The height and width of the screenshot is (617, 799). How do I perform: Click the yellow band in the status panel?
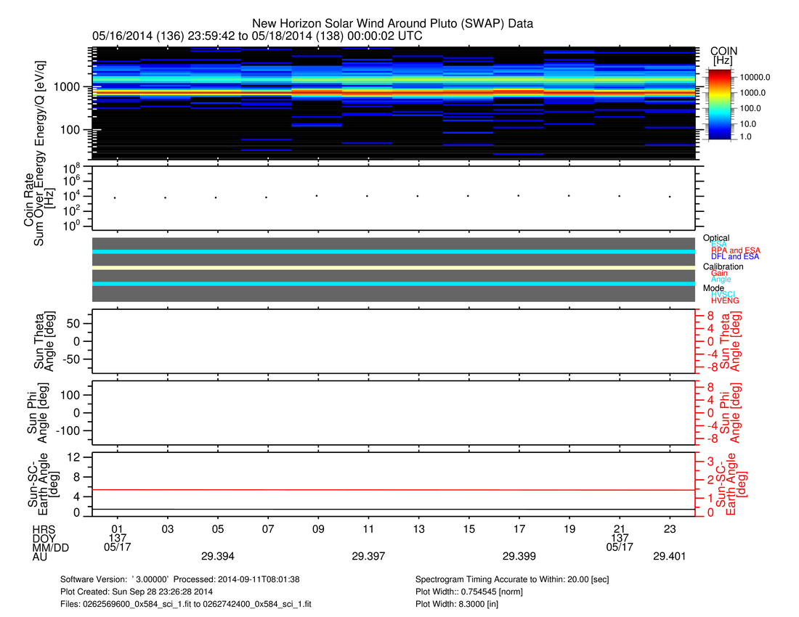[x=394, y=268]
